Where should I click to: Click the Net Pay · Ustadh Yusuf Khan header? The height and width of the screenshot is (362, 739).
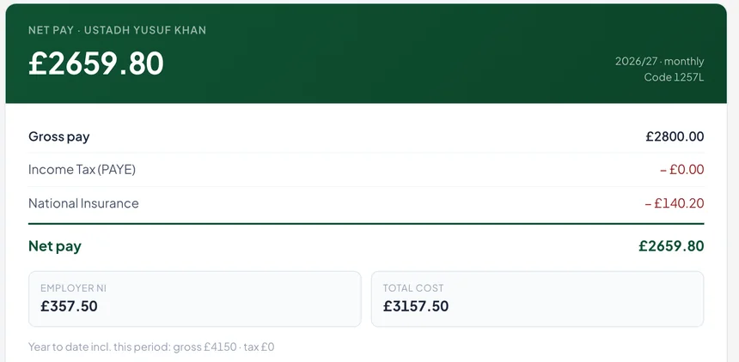[x=118, y=30]
